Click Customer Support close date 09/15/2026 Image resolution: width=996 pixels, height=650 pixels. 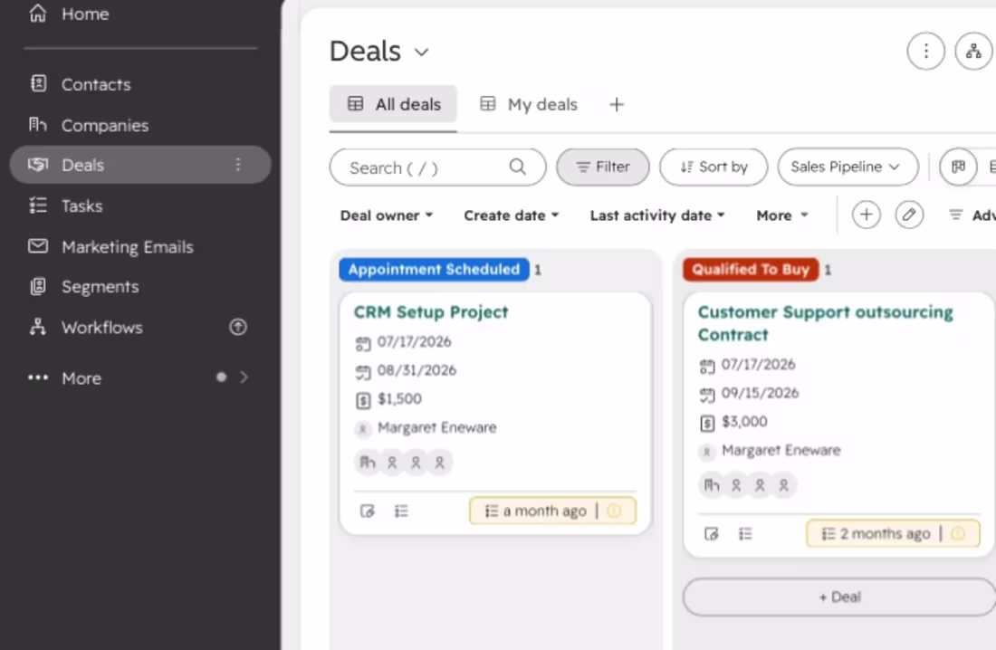click(x=761, y=393)
